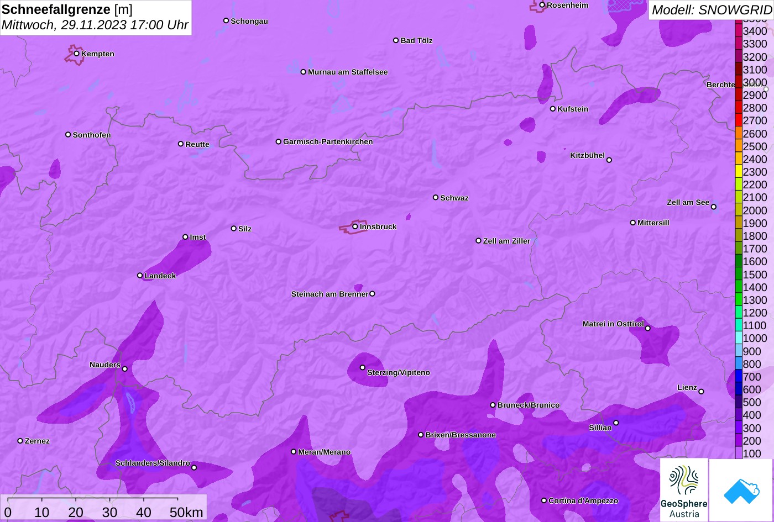The image size is (774, 522).
Task: Click the Bruneck/Brunico label
Action: coord(529,405)
